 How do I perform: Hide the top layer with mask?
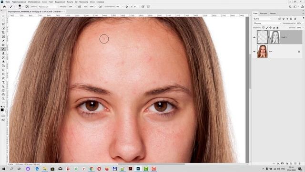(x=254, y=37)
